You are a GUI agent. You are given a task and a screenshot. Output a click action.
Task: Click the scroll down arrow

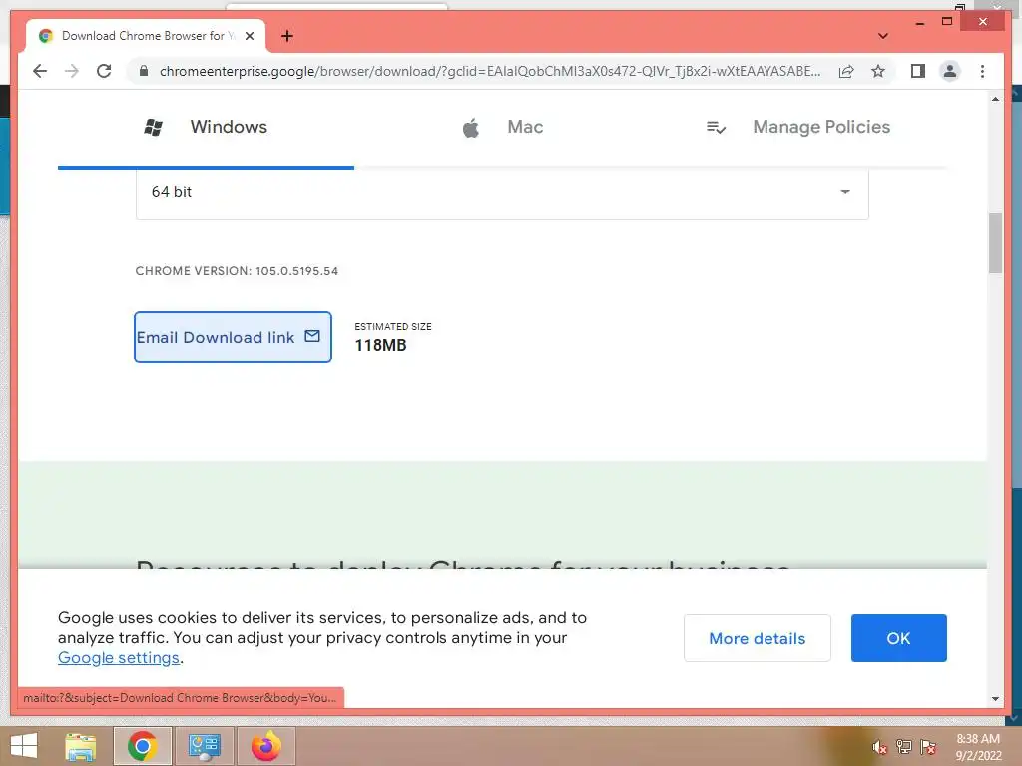coord(995,699)
